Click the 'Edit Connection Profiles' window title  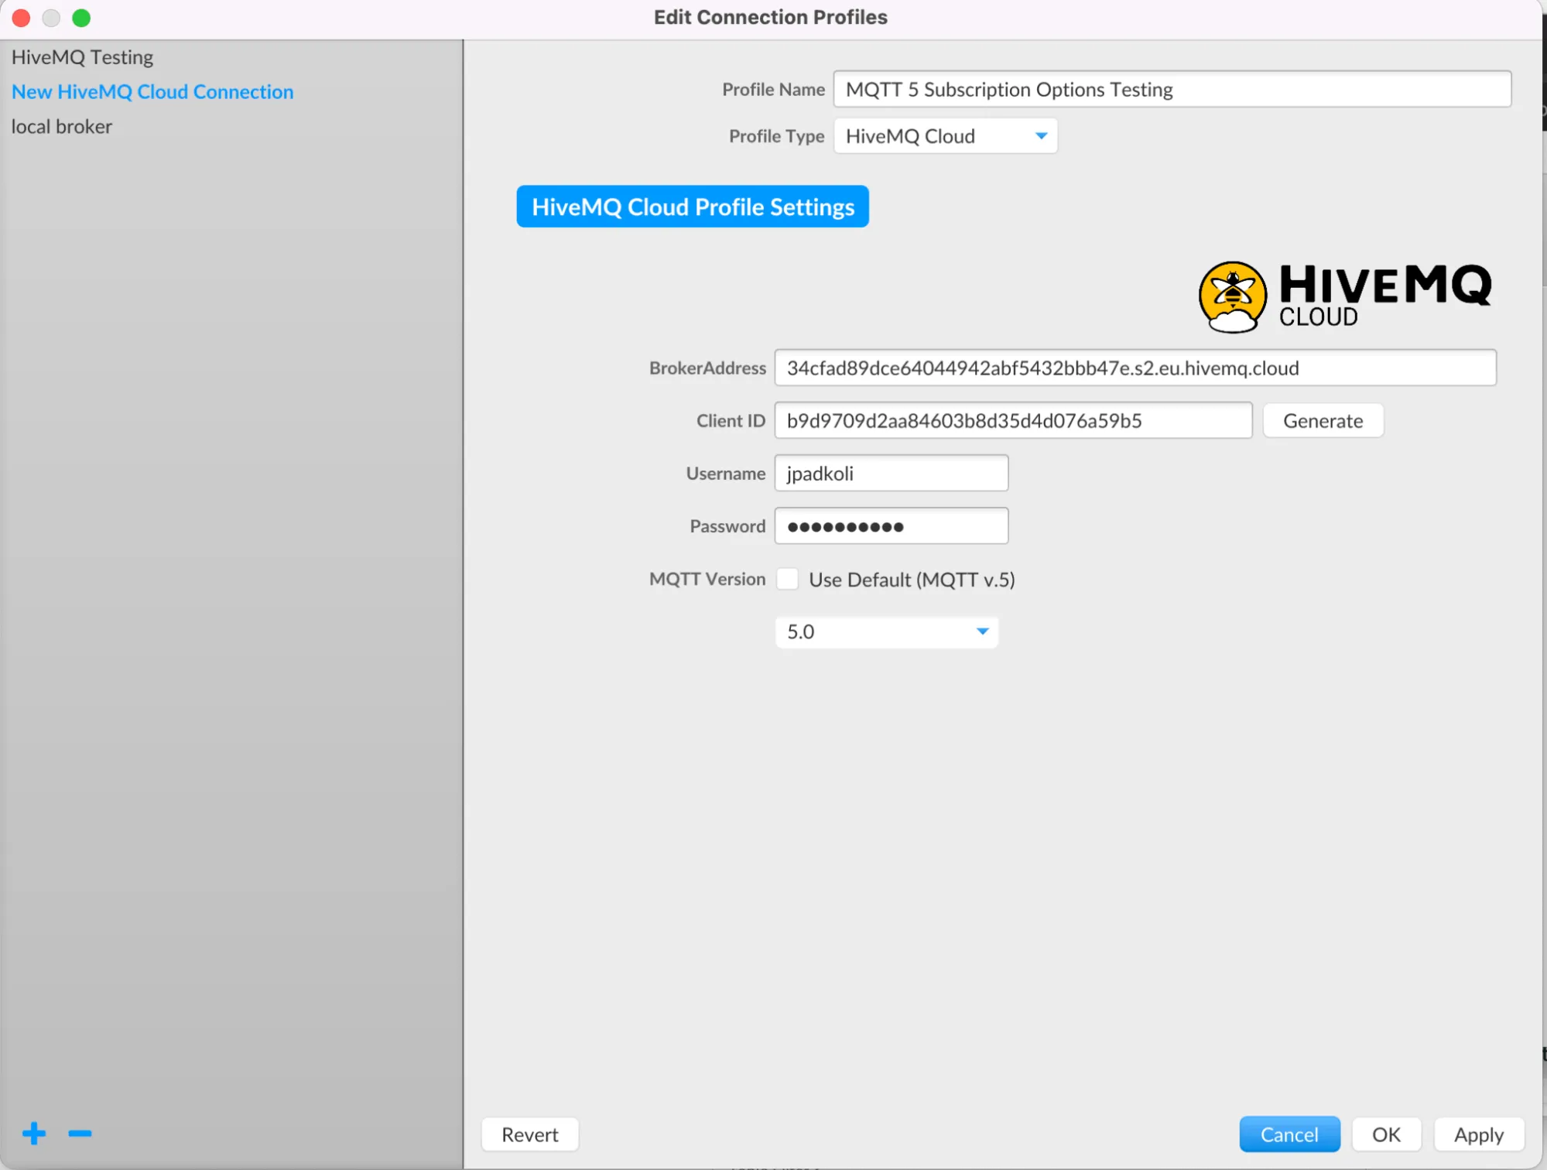point(771,17)
